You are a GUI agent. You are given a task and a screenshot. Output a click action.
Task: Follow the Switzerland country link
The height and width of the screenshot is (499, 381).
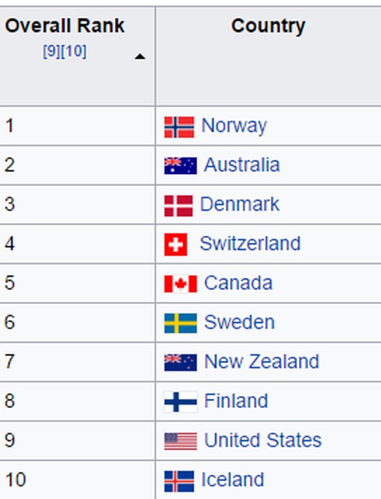click(250, 244)
